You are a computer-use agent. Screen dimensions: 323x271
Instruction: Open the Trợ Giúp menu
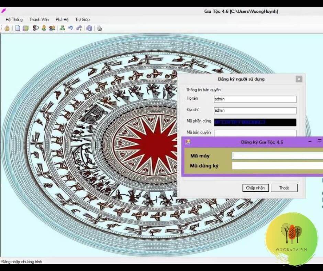click(82, 20)
